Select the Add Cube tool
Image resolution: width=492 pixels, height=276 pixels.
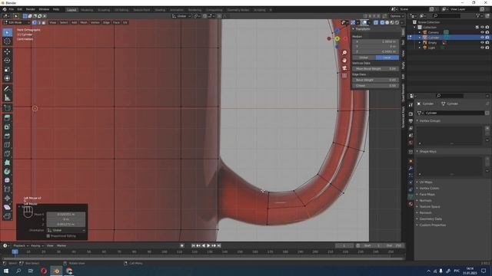pyautogui.click(x=7, y=108)
